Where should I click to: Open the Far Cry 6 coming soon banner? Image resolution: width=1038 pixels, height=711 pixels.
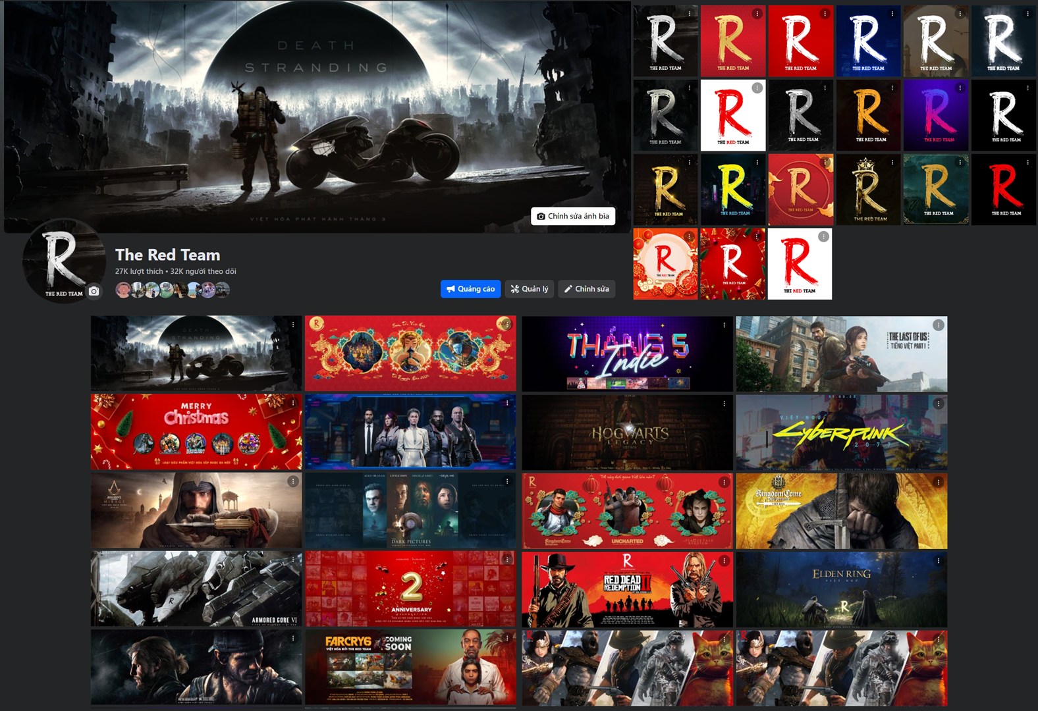[410, 668]
